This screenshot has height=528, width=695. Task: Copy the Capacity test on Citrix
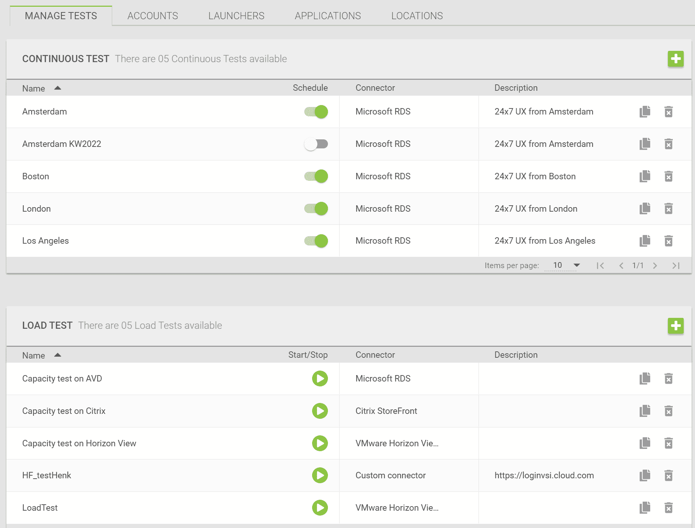click(645, 411)
